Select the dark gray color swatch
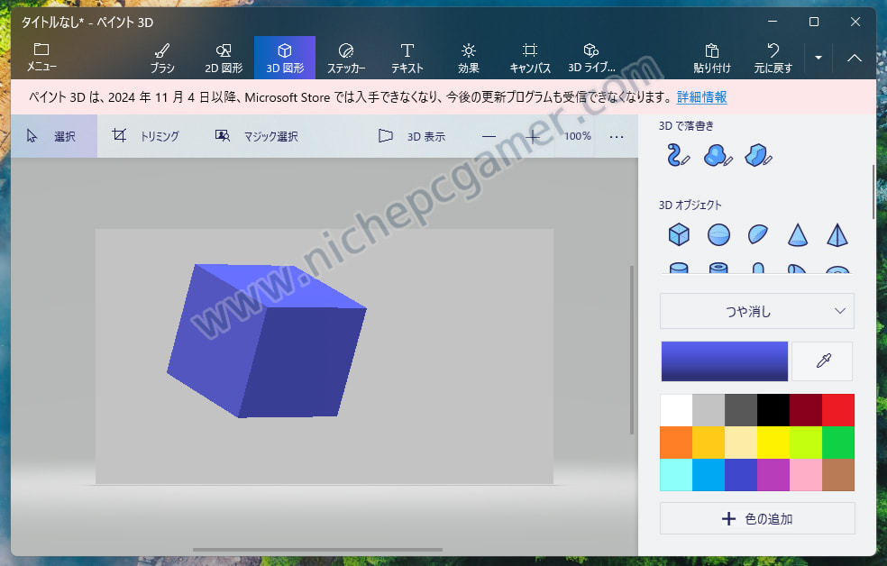887x566 pixels. pos(741,410)
